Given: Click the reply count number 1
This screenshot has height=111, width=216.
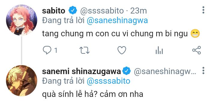Looking at the screenshot, I should 56,50.
